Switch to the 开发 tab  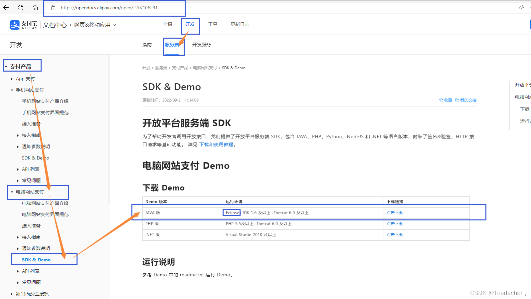[x=190, y=24]
